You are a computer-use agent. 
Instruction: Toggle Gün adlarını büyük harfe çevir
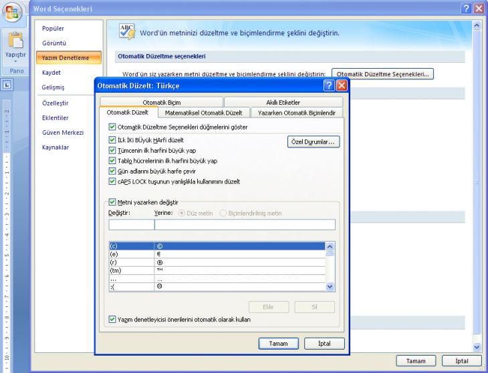point(112,171)
